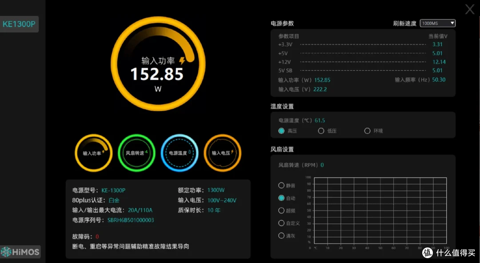
Task: Click the 风扇设置 section heading
Action: pos(282,149)
